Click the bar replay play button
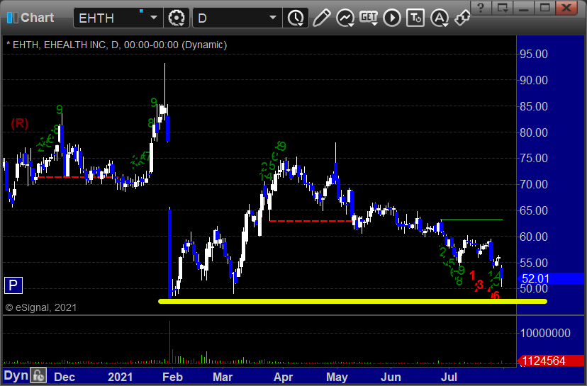 [392, 18]
